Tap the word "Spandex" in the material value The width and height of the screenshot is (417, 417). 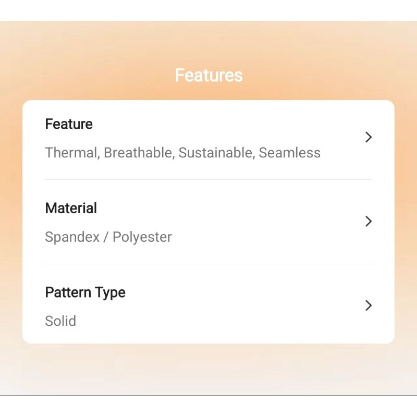pos(71,237)
